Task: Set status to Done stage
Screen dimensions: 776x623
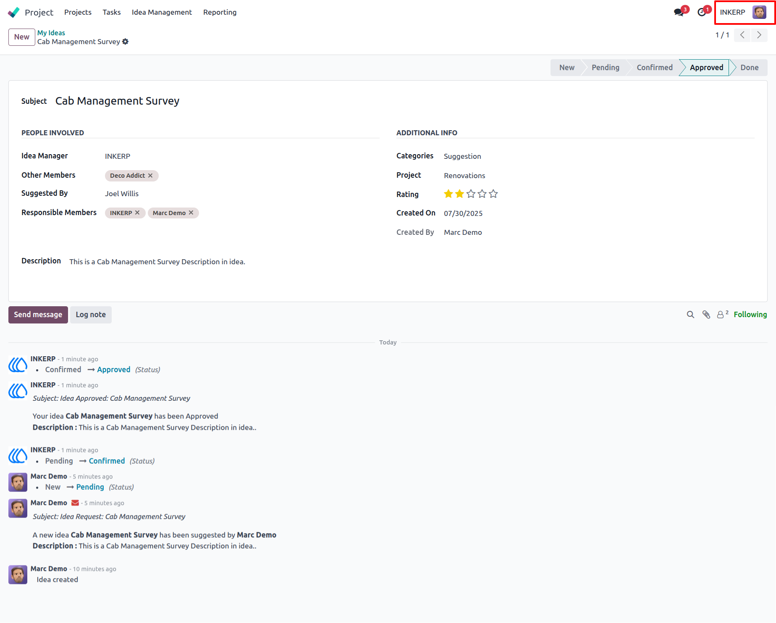Action: [x=749, y=68]
